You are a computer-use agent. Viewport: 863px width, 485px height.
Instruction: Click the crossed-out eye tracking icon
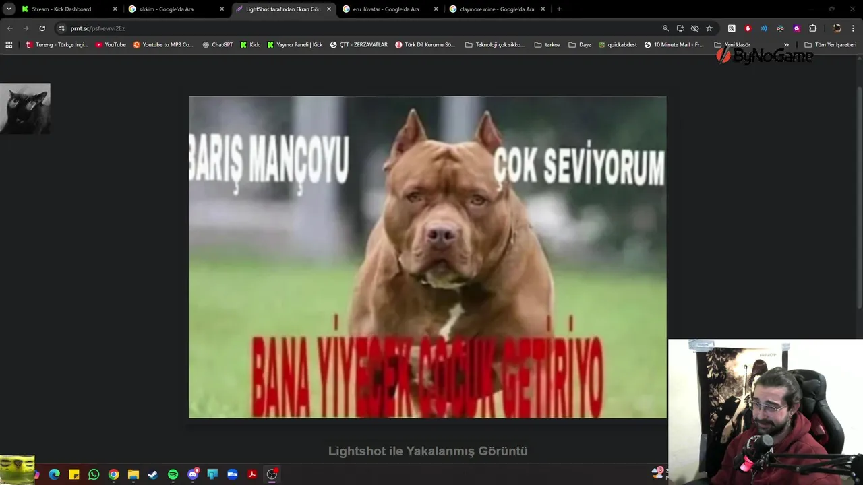pos(694,28)
